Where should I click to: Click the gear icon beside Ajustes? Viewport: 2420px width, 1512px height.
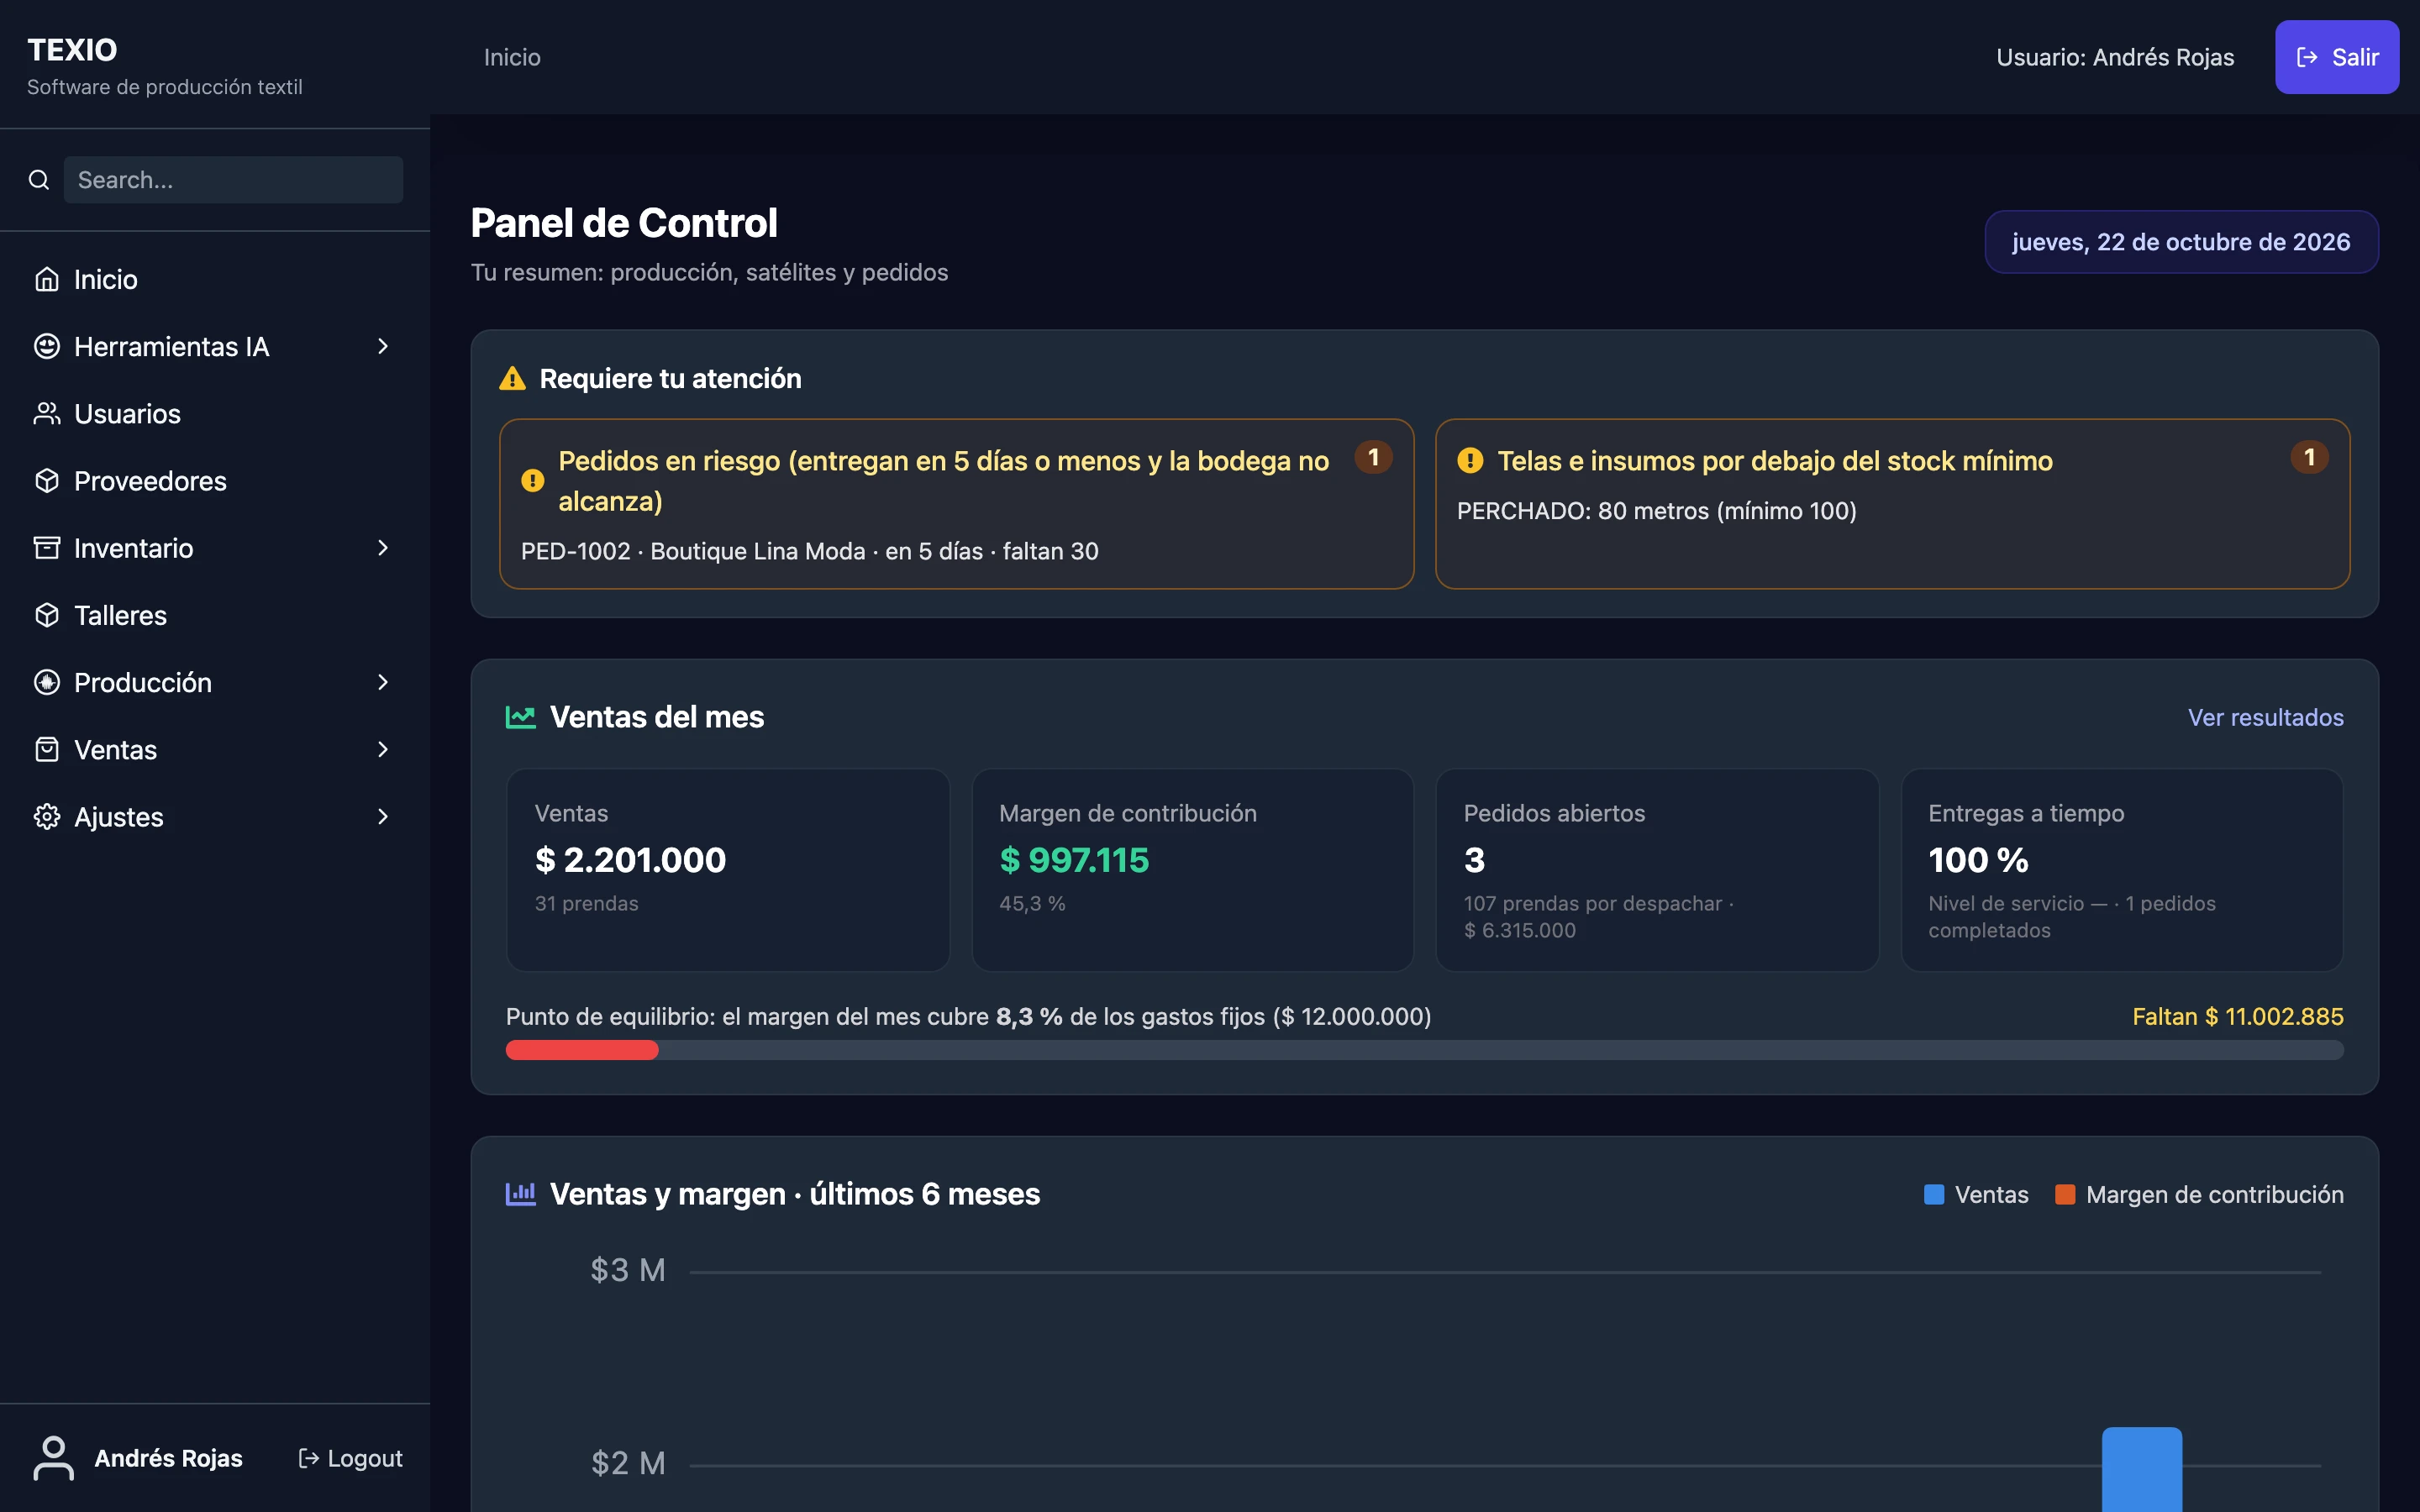click(x=47, y=816)
